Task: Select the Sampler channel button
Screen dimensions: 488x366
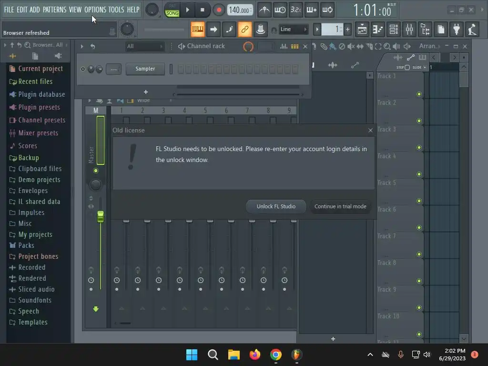Action: (x=145, y=69)
